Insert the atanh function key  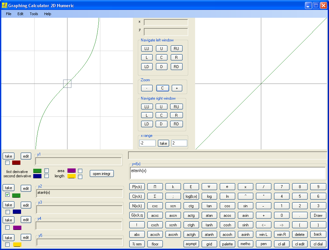pos(209,235)
